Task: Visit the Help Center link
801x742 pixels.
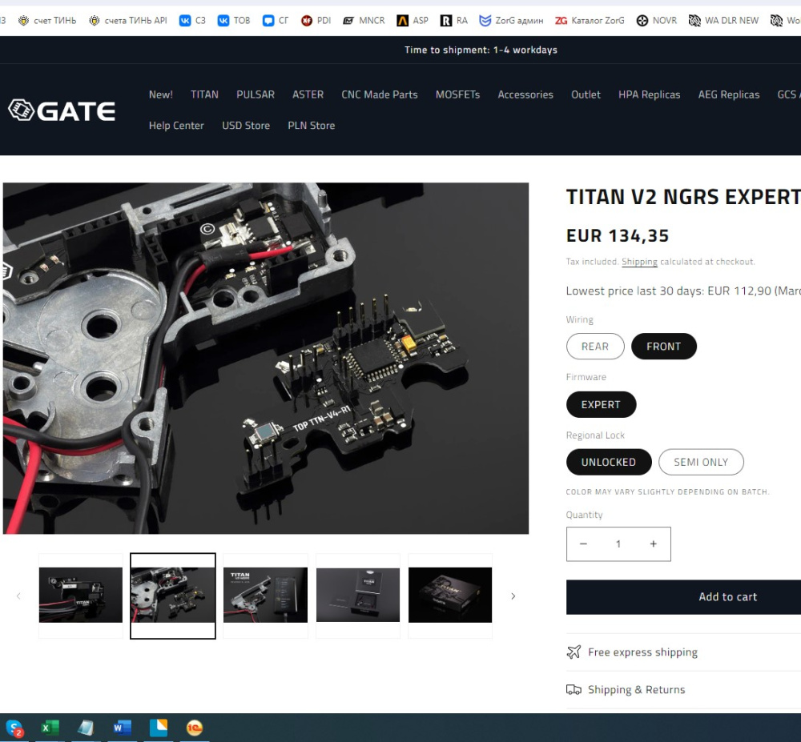Action: [176, 126]
